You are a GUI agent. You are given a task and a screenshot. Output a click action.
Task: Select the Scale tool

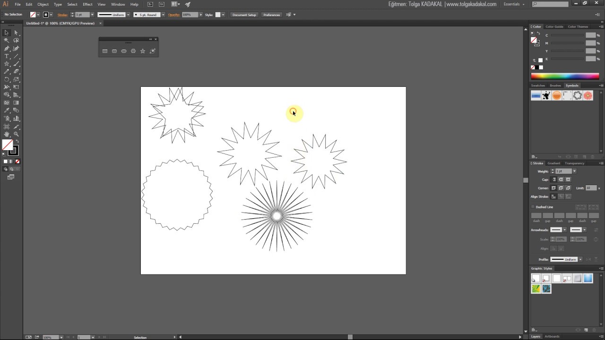click(x=16, y=79)
